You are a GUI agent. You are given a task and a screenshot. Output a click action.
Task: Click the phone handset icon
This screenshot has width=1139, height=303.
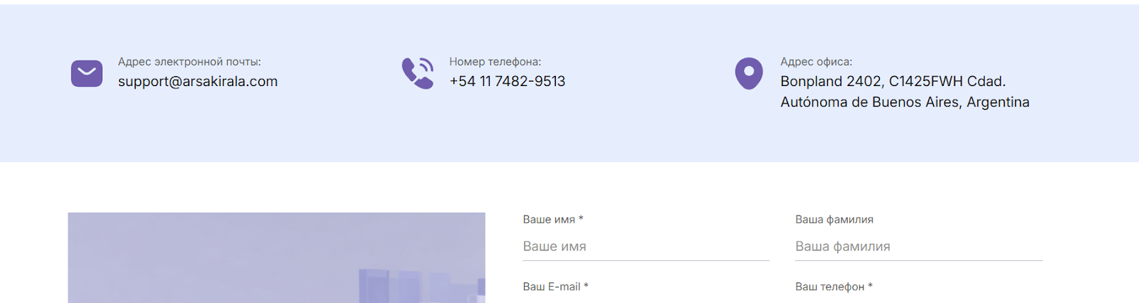point(418,73)
